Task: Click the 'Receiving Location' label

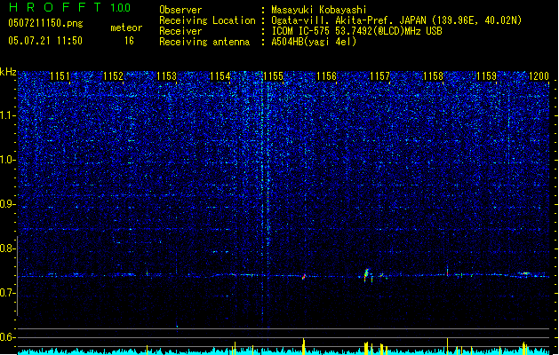Action: pyautogui.click(x=207, y=20)
